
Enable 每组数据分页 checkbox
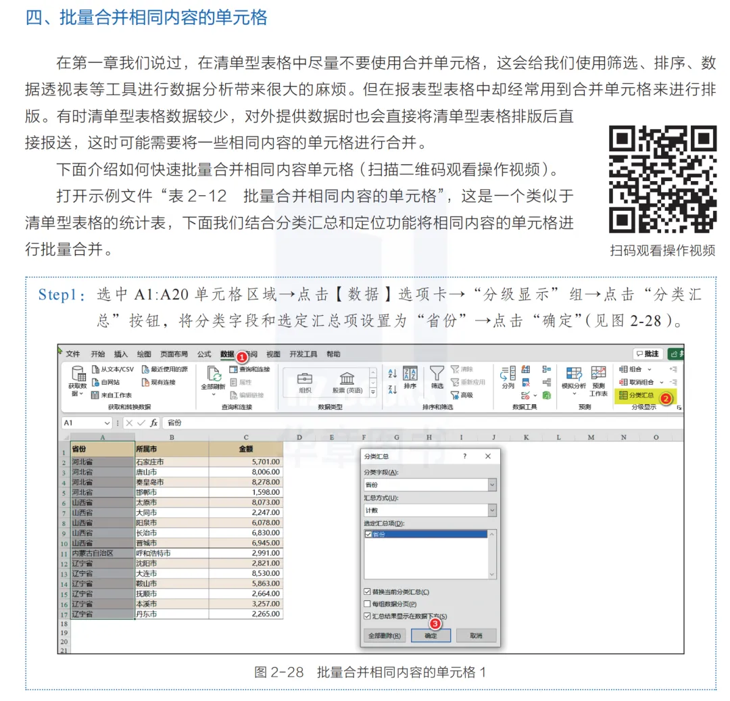point(367,604)
